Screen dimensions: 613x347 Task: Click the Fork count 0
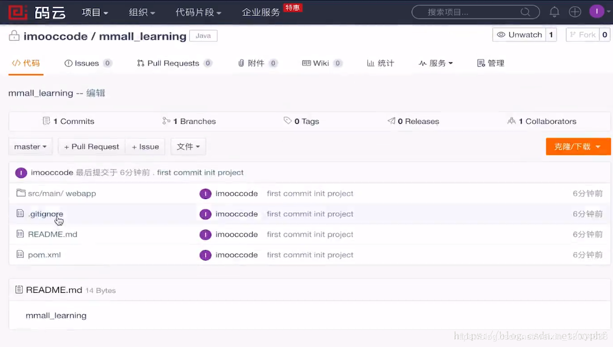[x=605, y=34]
